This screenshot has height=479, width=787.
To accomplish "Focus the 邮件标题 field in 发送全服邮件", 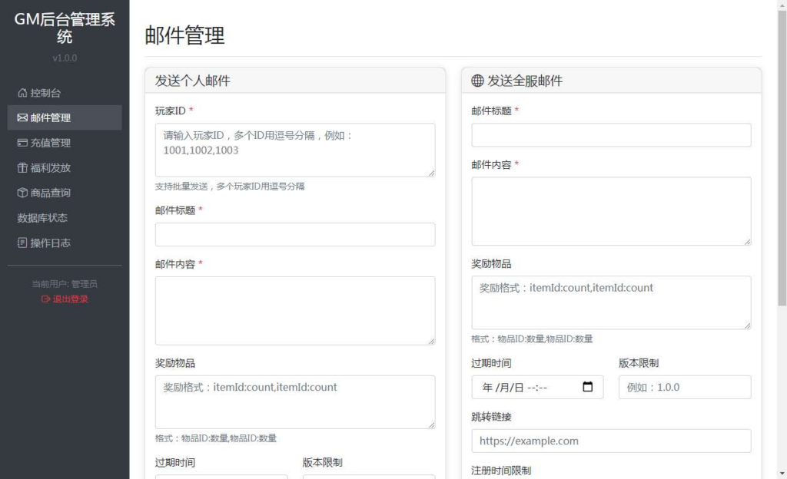I will [x=610, y=134].
